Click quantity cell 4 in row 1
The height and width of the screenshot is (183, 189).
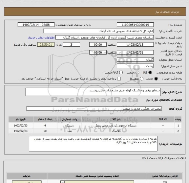click(45, 126)
